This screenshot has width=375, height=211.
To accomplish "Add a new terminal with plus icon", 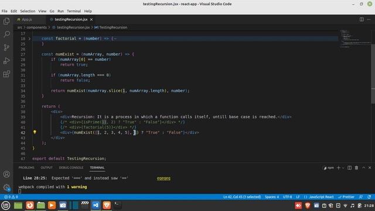I will (x=338, y=168).
